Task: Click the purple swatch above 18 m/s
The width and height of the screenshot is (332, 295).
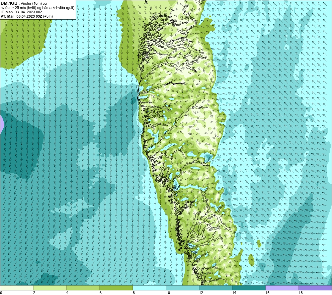Action: [315, 288]
